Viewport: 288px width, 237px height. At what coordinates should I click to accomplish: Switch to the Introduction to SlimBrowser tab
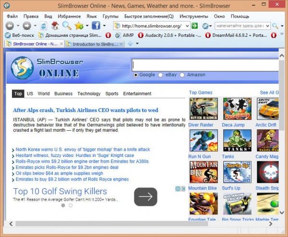coord(91,44)
